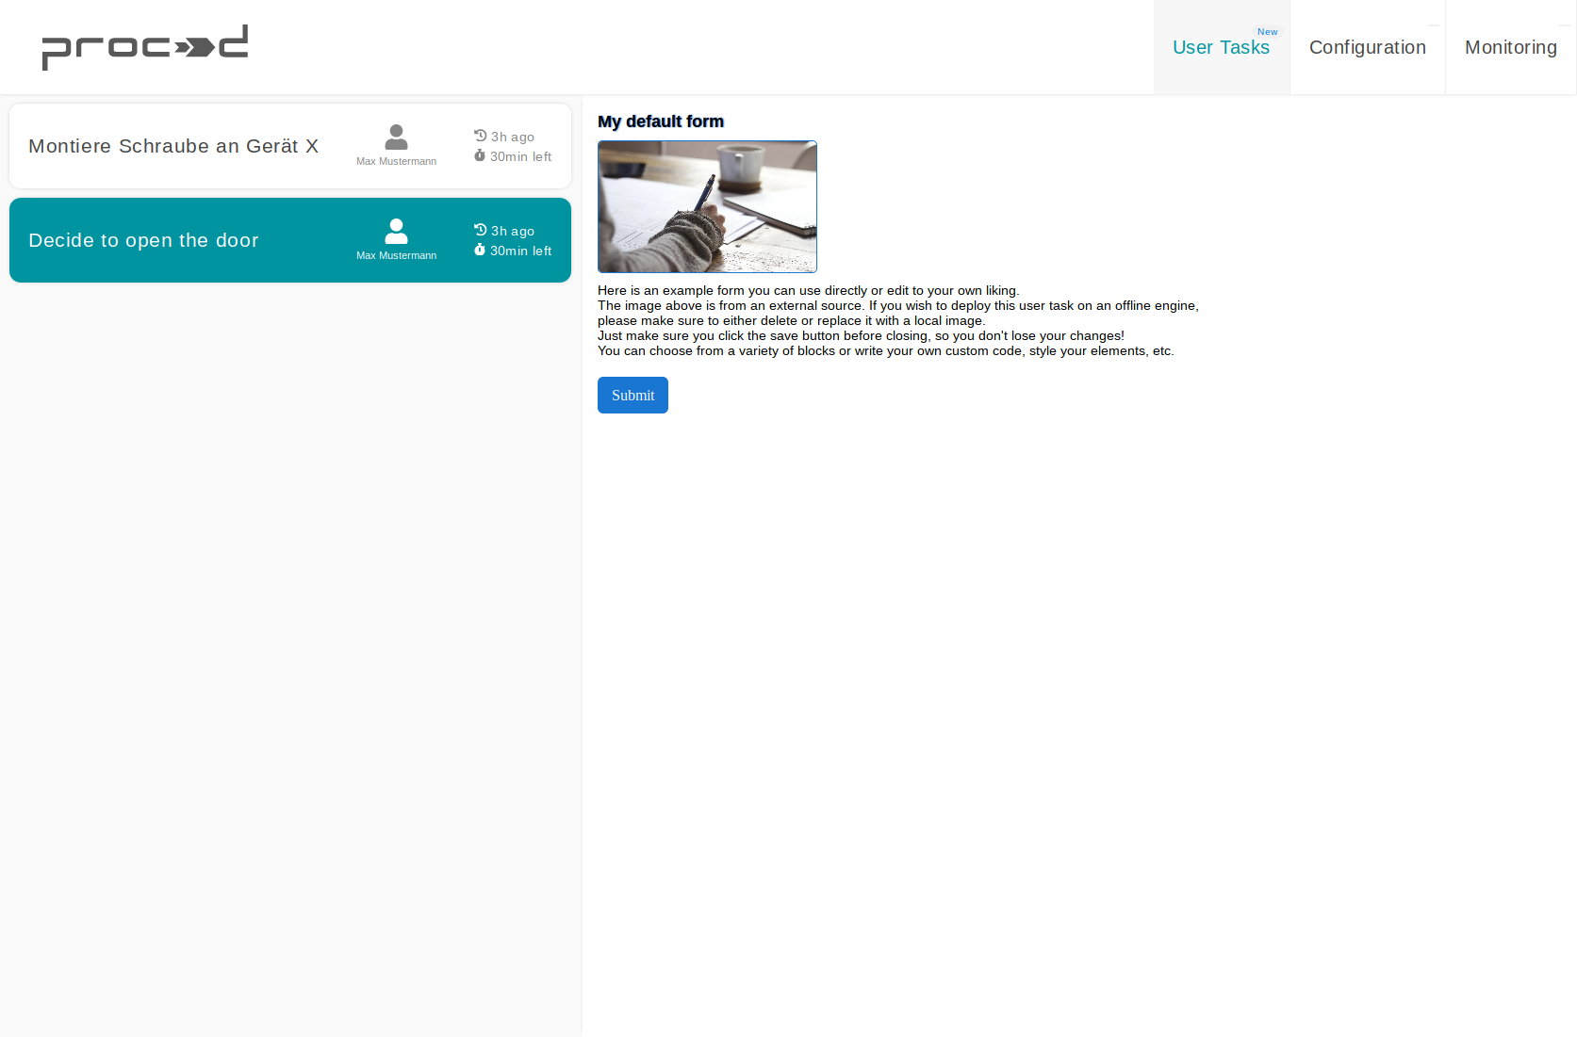Click the 'My default form' heading
The height and width of the screenshot is (1037, 1577).
pyautogui.click(x=660, y=122)
